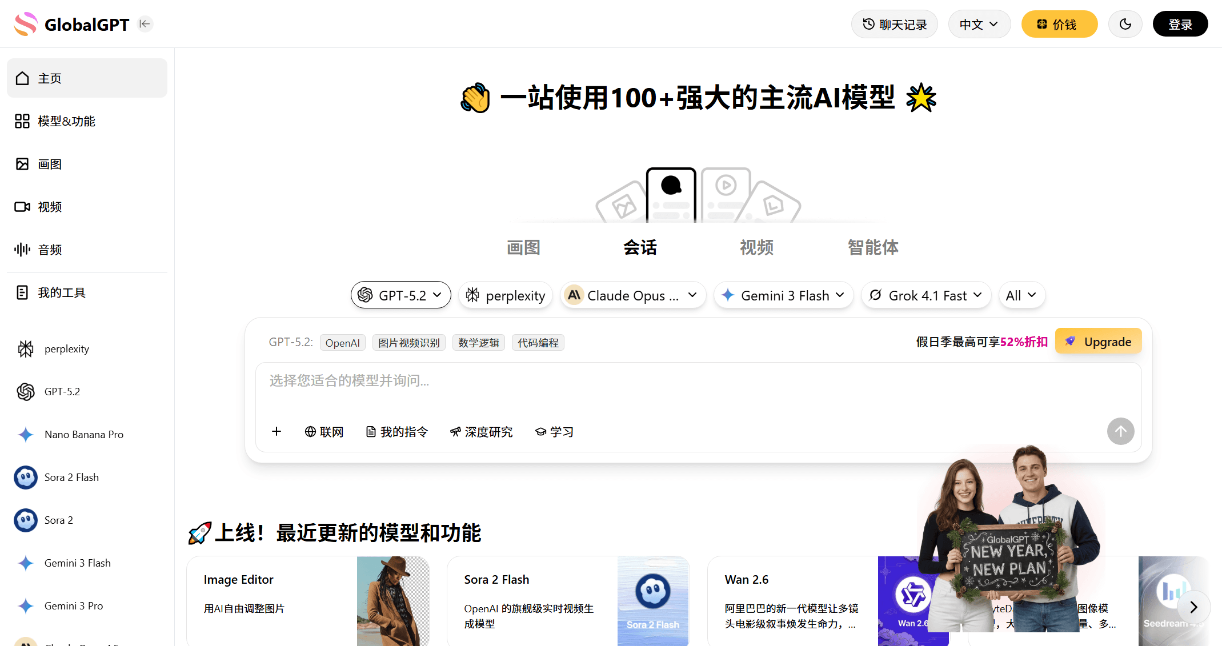Collapse the sidebar with the arrow icon
This screenshot has width=1222, height=646.
(145, 23)
